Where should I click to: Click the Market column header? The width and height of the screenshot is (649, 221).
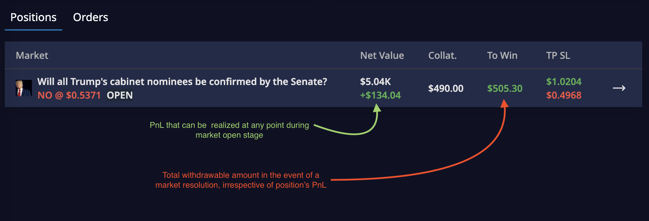[x=32, y=55]
